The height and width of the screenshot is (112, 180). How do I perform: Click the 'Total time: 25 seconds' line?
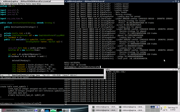pyautogui.click(x=75, y=65)
